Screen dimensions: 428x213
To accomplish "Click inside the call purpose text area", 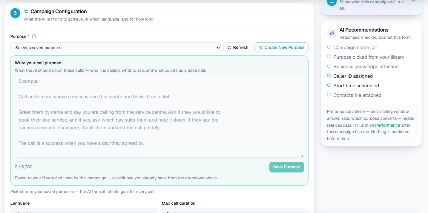I will point(159,116).
